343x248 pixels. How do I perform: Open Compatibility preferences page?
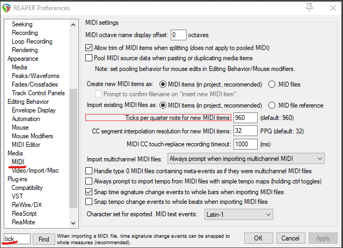(27, 188)
